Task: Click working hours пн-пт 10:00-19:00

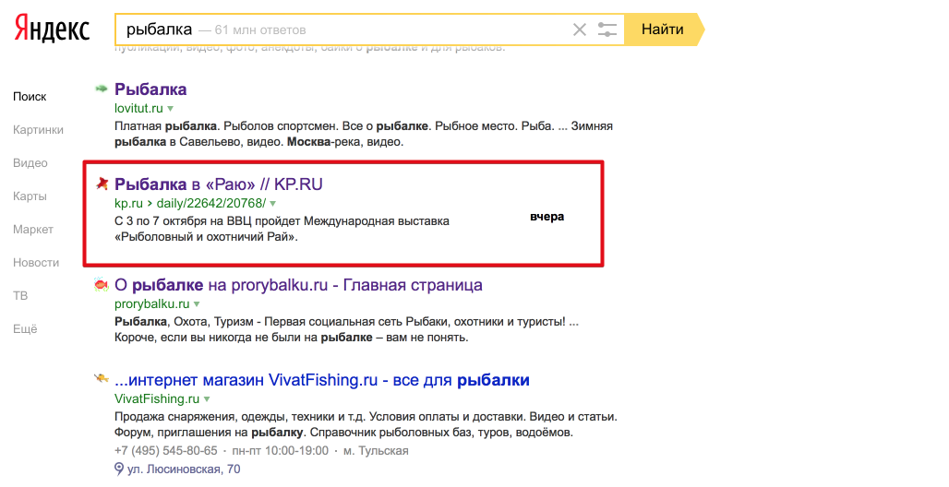Action: click(x=281, y=451)
